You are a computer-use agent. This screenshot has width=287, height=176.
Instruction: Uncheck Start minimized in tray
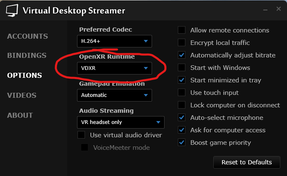coord(182,80)
